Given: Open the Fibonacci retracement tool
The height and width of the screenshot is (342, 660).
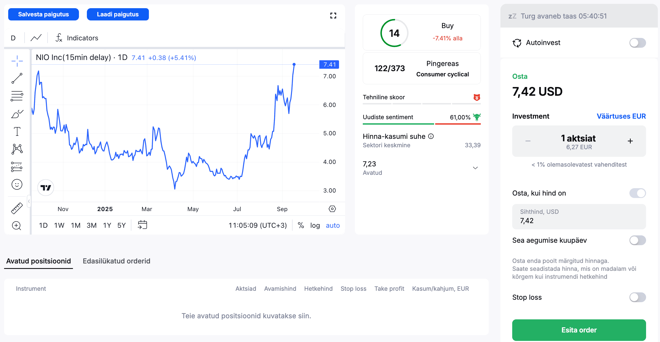Looking at the screenshot, I should click(x=17, y=96).
